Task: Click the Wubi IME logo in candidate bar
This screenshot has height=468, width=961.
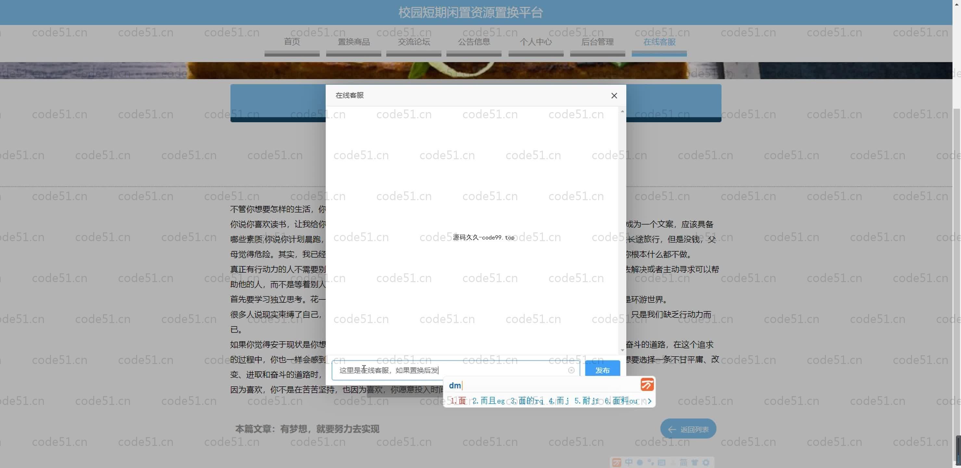Action: pyautogui.click(x=647, y=384)
